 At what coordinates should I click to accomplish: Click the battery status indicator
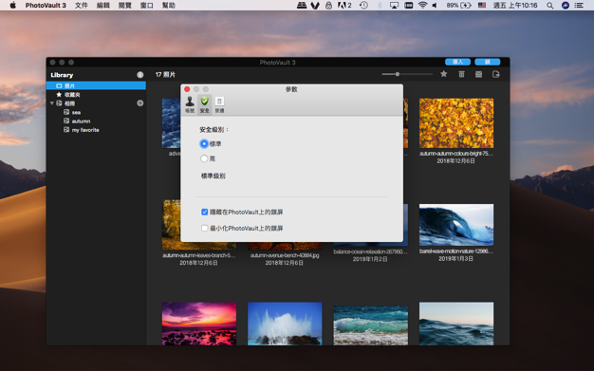coord(458,6)
